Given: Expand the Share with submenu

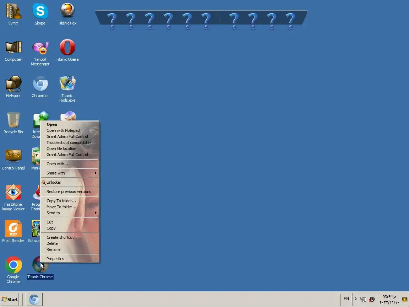Looking at the screenshot, I should click(70, 173).
